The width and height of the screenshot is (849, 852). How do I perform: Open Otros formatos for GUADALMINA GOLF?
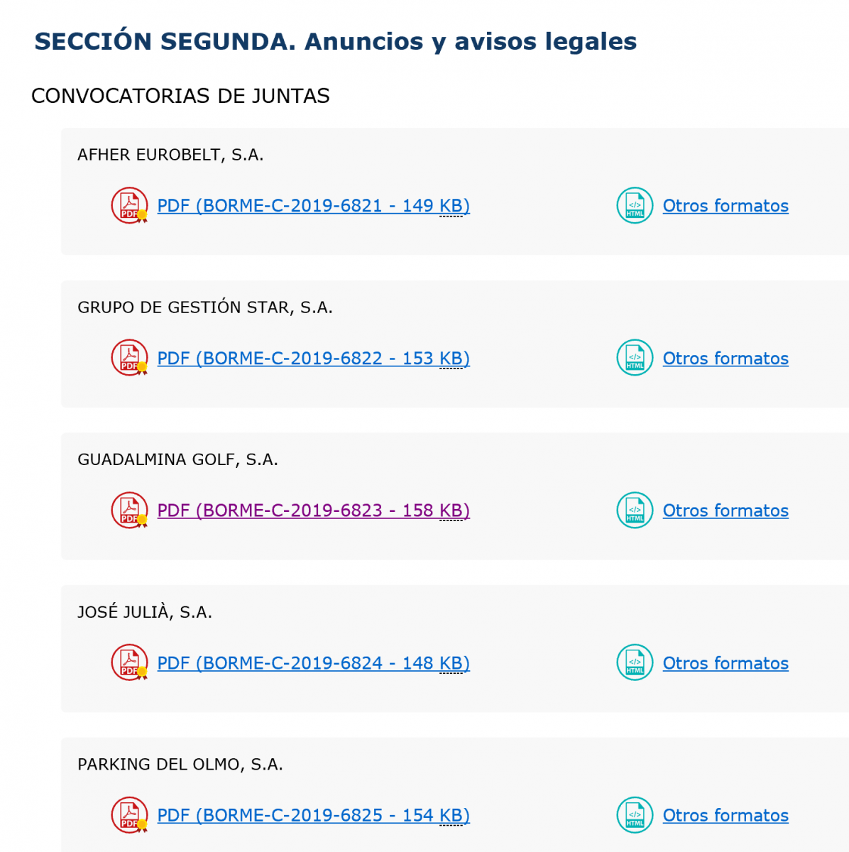pos(725,510)
